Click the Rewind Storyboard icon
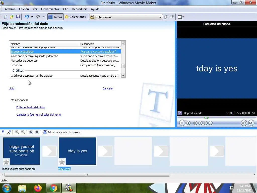This screenshot has width=257, height=193. [x=31, y=132]
